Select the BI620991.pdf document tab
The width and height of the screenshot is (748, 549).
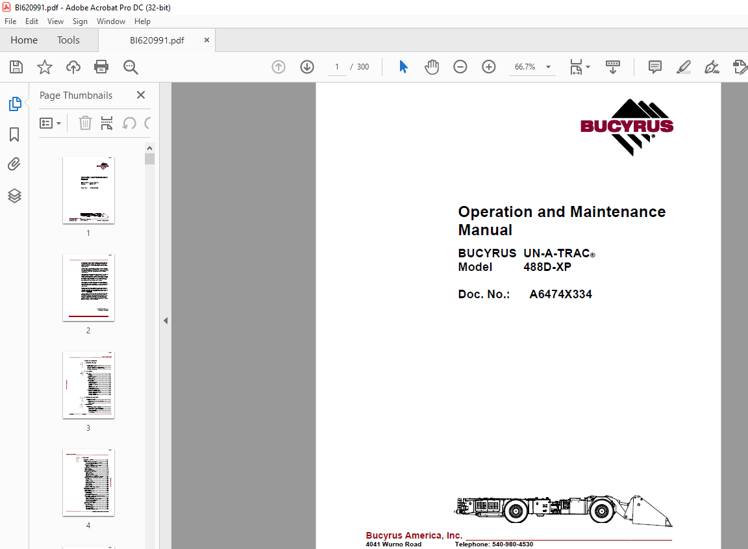[x=157, y=40]
